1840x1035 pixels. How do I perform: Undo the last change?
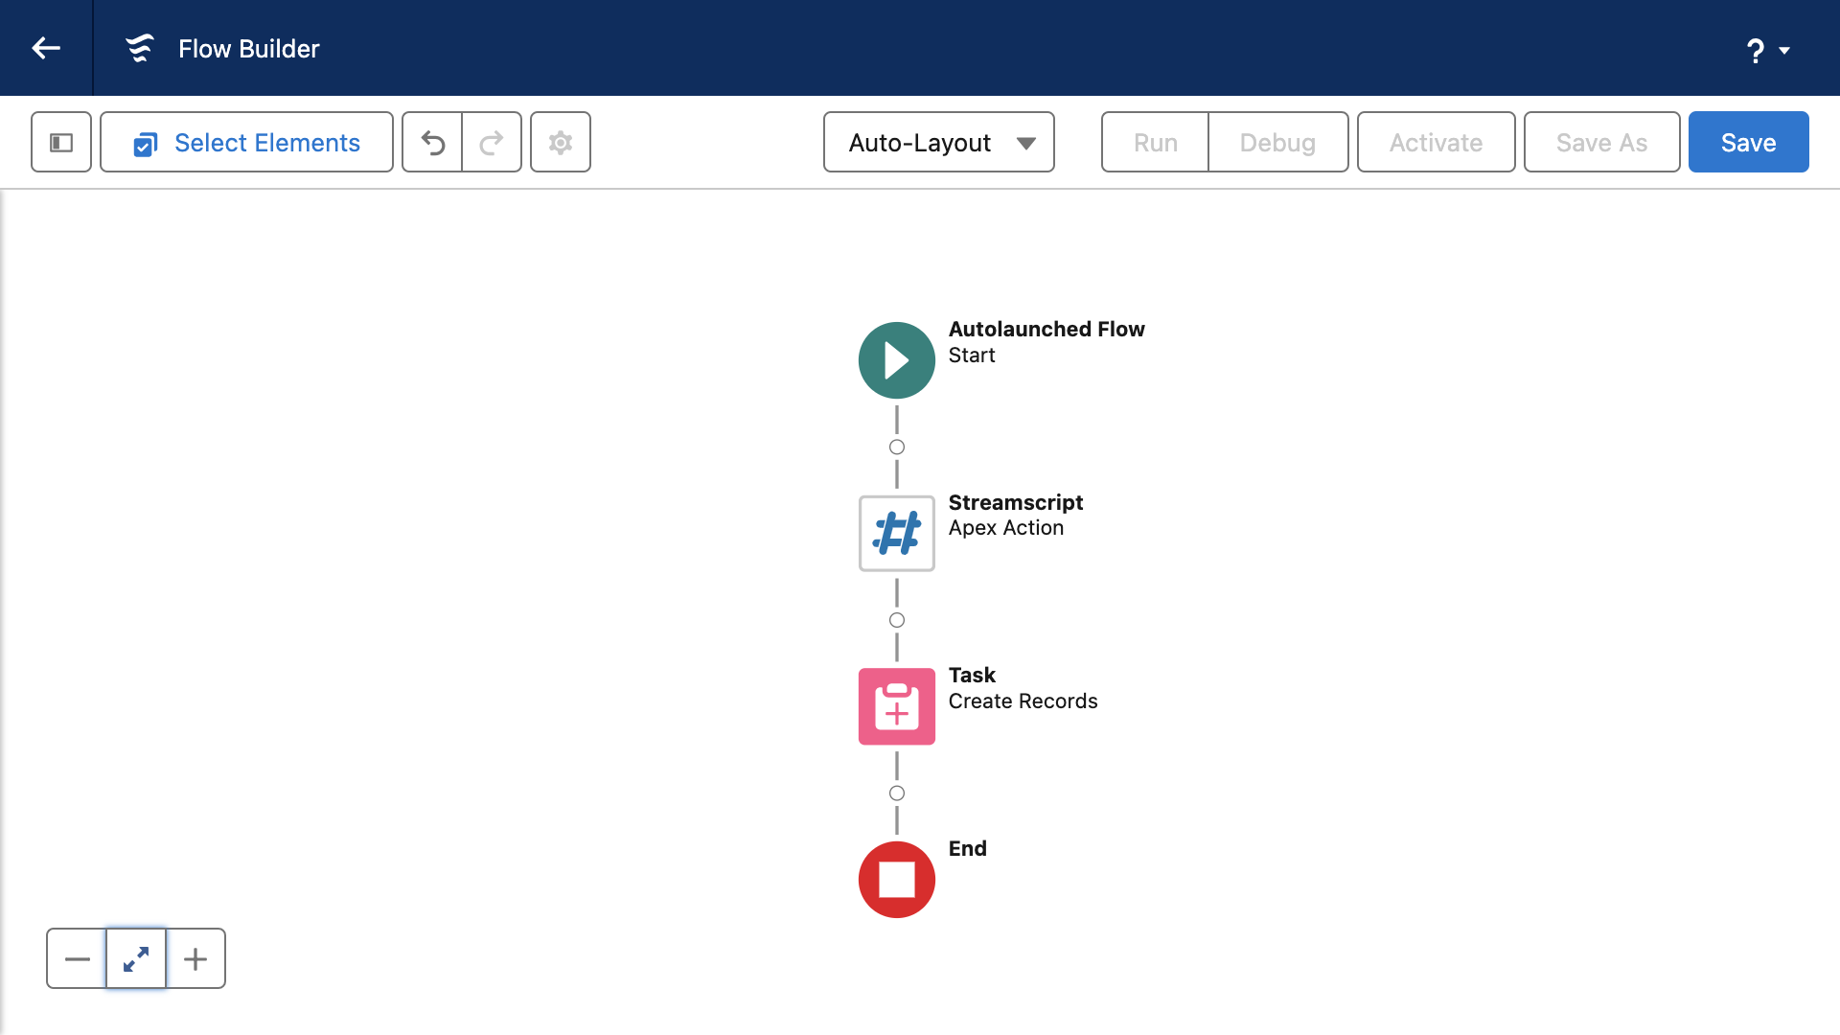(x=432, y=142)
